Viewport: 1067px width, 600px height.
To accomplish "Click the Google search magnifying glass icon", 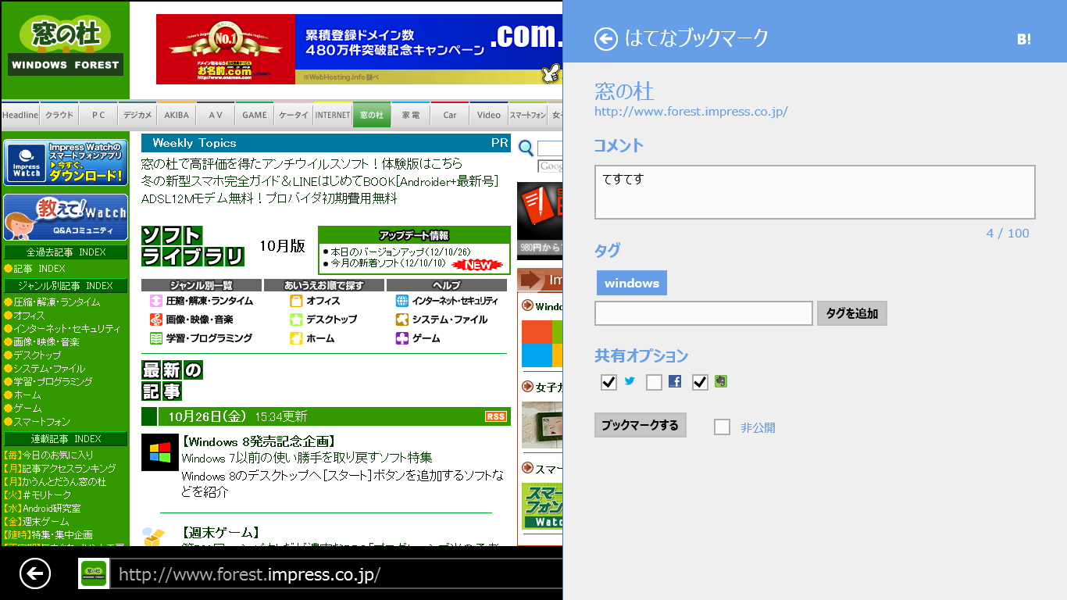I will [x=526, y=148].
